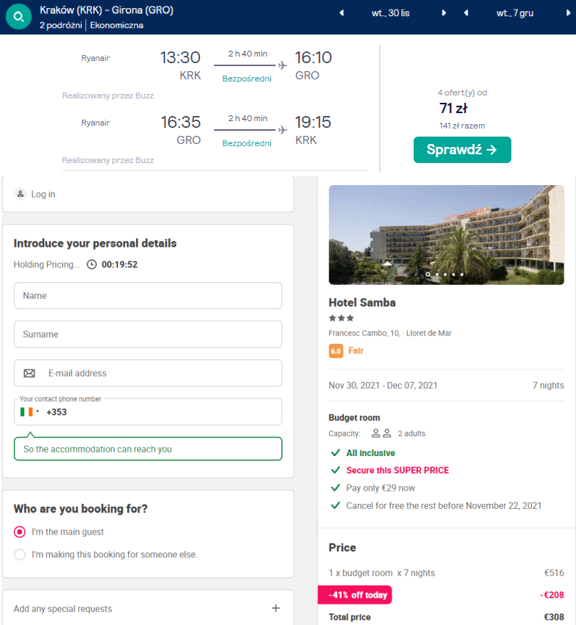576x625 pixels.
Task: Click the Surname input field
Action: click(148, 334)
